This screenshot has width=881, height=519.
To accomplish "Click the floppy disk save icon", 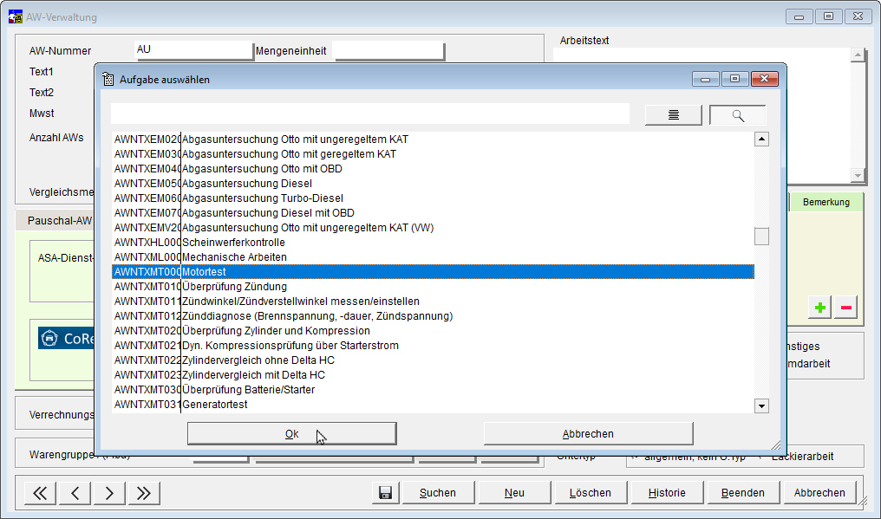I will tap(385, 493).
